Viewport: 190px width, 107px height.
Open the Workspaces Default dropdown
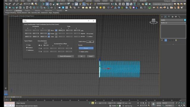click(x=178, y=1)
